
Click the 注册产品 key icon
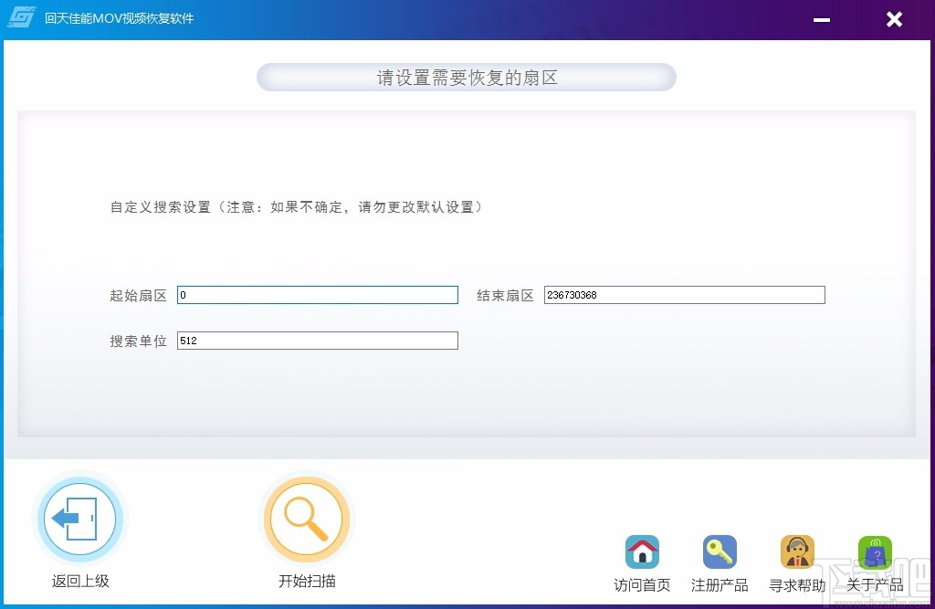(720, 551)
